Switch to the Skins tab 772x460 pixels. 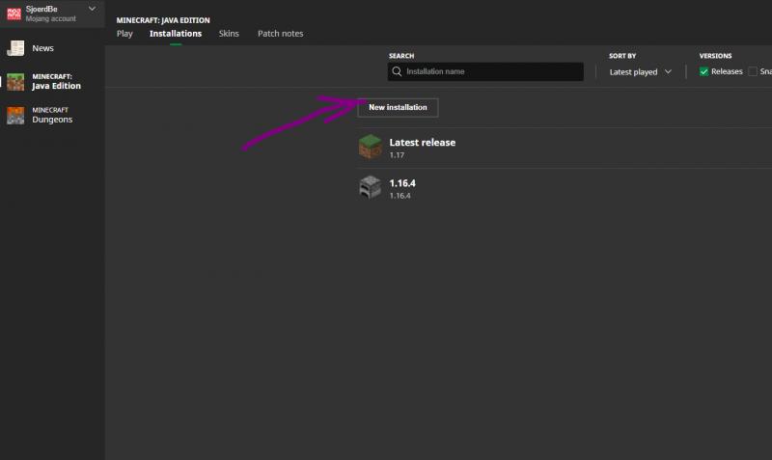pyautogui.click(x=229, y=34)
